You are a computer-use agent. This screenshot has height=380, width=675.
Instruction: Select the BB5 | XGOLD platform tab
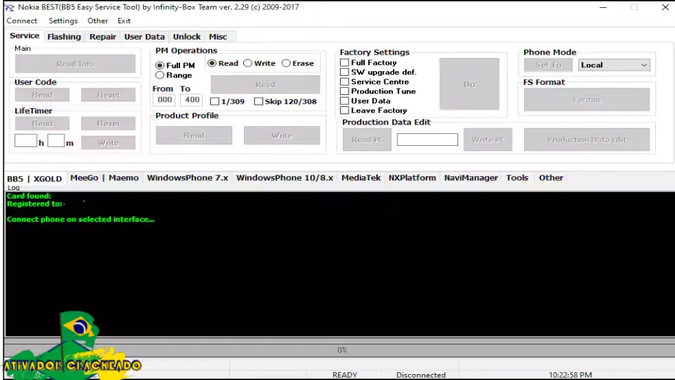pyautogui.click(x=34, y=178)
